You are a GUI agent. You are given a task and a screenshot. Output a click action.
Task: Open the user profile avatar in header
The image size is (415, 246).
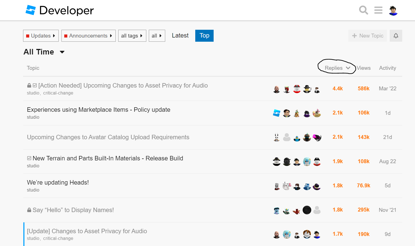tap(393, 11)
